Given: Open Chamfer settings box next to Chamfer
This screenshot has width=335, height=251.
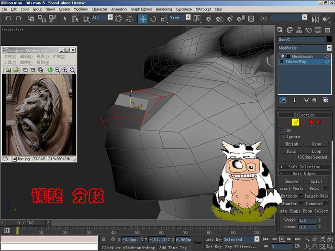Looking at the screenshot, I should tap(301, 203).
